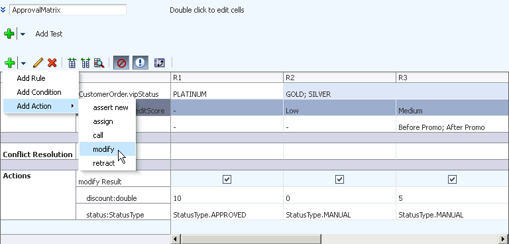Toggle the blue exclamation button

click(140, 63)
